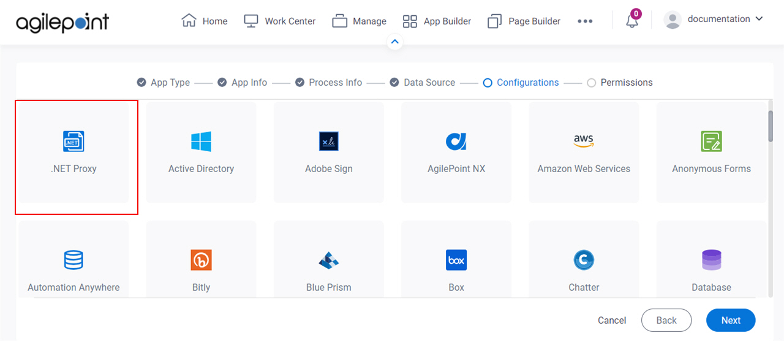
Task: Go to App Type step
Action: tap(164, 82)
